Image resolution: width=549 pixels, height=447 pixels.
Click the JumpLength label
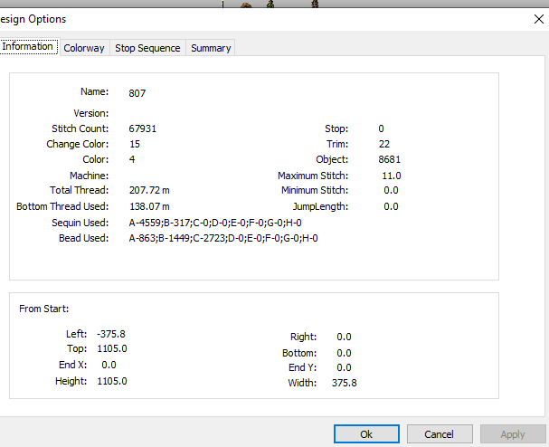coord(320,206)
